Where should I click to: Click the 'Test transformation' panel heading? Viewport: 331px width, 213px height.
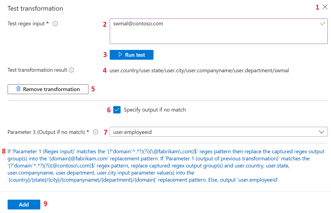coord(35,8)
